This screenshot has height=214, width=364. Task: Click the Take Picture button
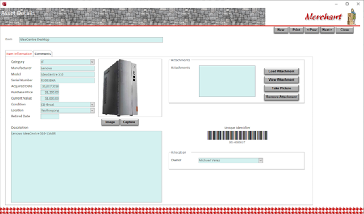pyautogui.click(x=281, y=89)
